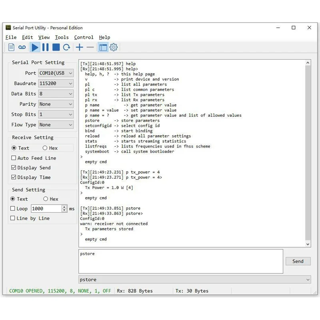The width and height of the screenshot is (320, 320).
Task: Click the Send button
Action: (x=298, y=261)
